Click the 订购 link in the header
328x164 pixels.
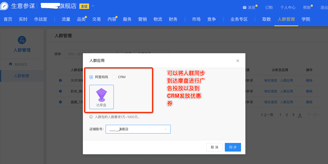pyautogui.click(x=269, y=8)
